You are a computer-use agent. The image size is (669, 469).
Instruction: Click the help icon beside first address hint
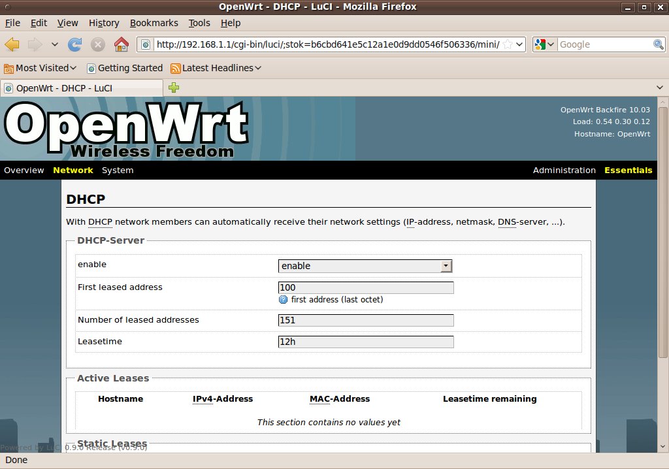283,300
